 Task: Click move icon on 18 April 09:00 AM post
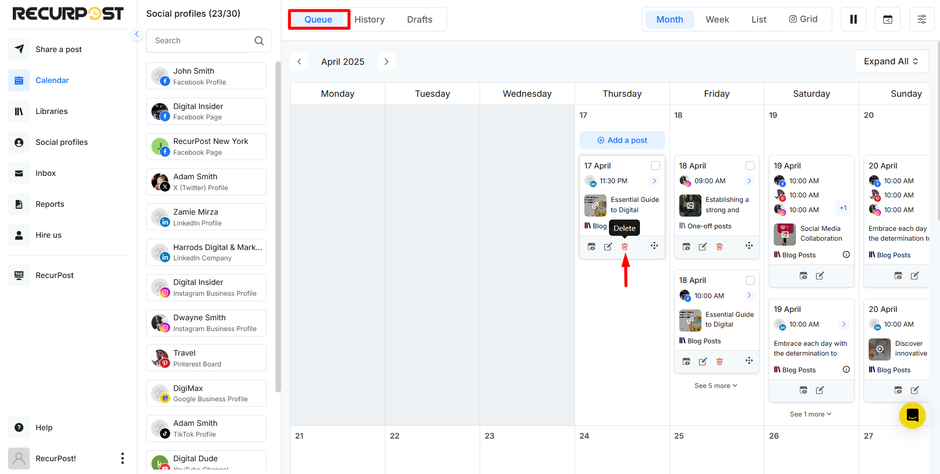pos(749,246)
